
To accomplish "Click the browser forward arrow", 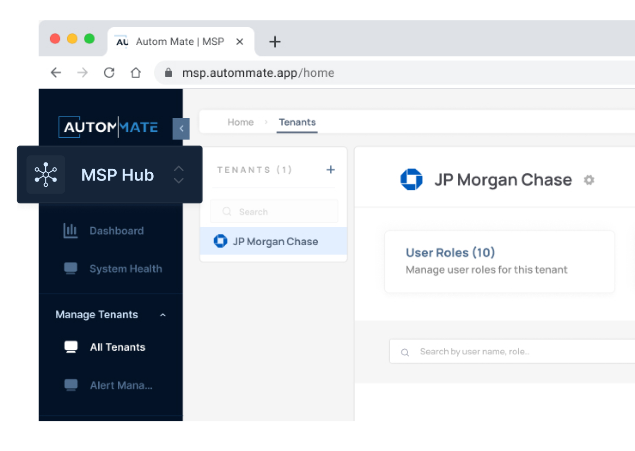I will click(83, 72).
